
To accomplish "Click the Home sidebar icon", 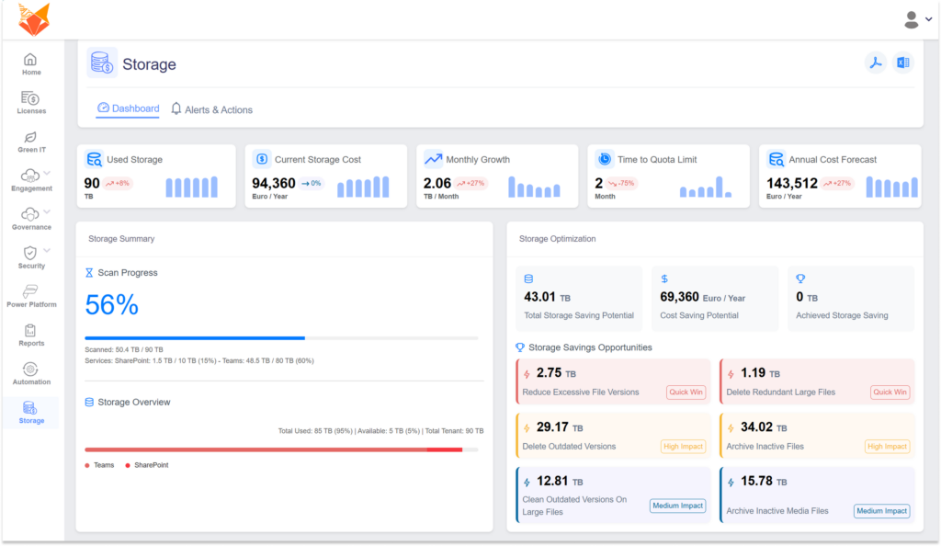I will (31, 63).
